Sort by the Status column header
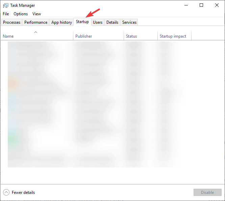 click(x=141, y=35)
